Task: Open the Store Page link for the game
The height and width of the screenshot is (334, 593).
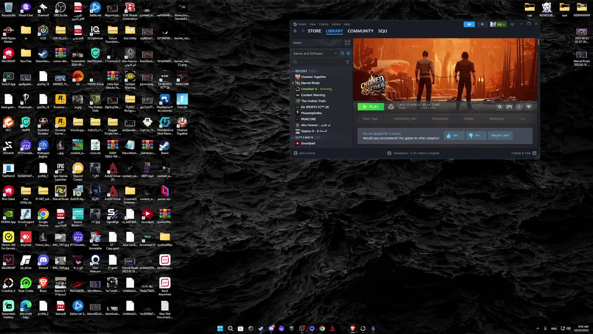Action: 370,119
